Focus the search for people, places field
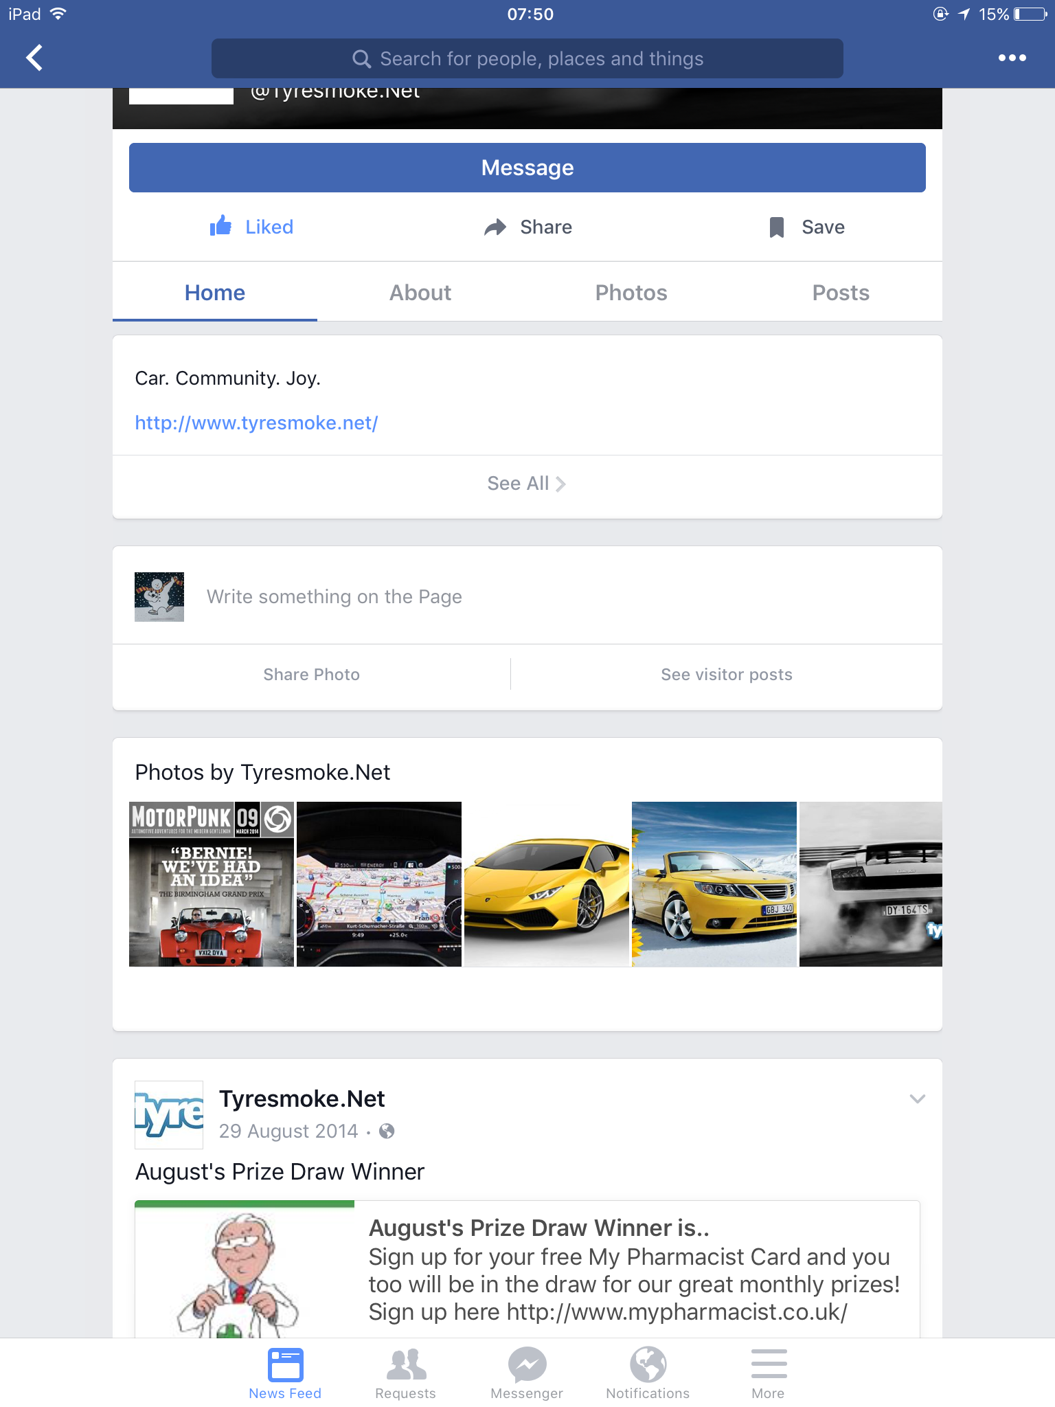This screenshot has width=1055, height=1407. (527, 58)
